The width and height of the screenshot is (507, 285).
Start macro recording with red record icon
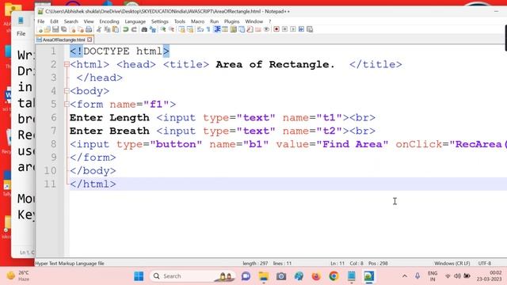point(276,29)
